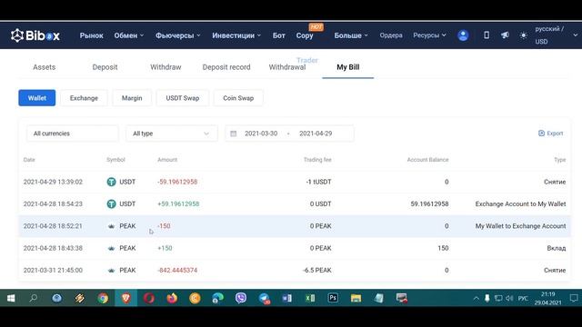
Task: Expand the Больше dropdown menu
Action: point(351,35)
